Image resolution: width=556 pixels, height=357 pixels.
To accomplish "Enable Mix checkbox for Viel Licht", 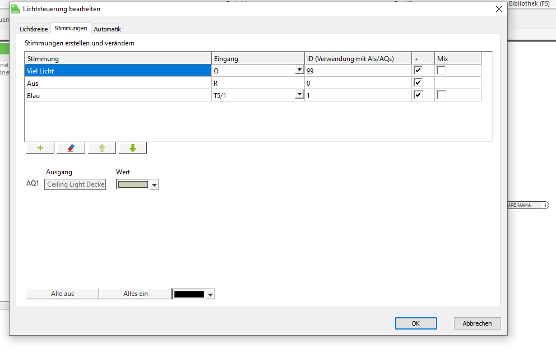I will pos(441,70).
